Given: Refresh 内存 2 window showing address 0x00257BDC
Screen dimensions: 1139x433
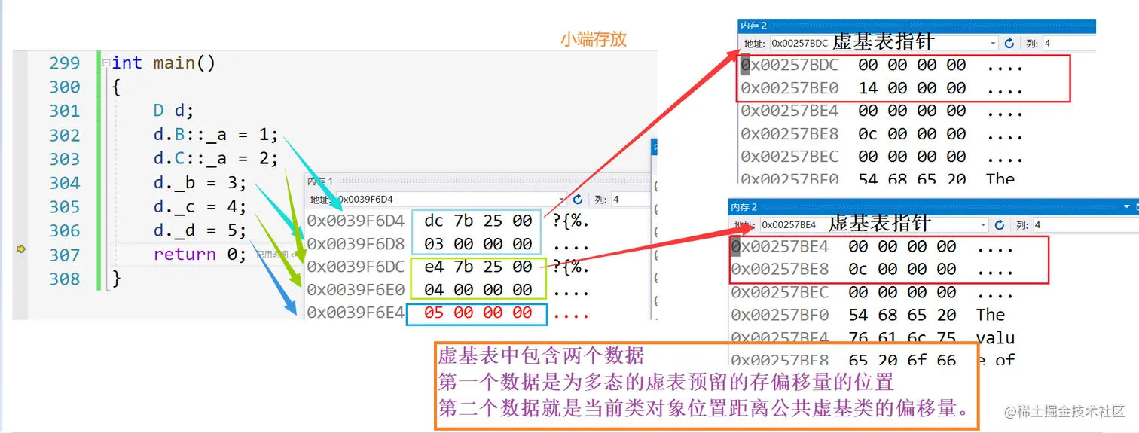Looking at the screenshot, I should [x=1009, y=44].
